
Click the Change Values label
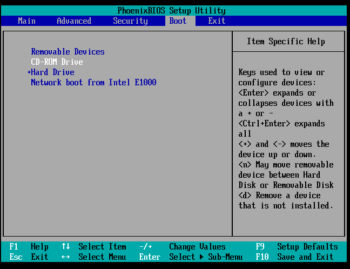click(197, 247)
